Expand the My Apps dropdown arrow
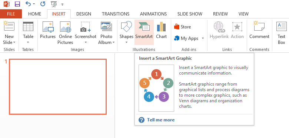 tap(203, 38)
